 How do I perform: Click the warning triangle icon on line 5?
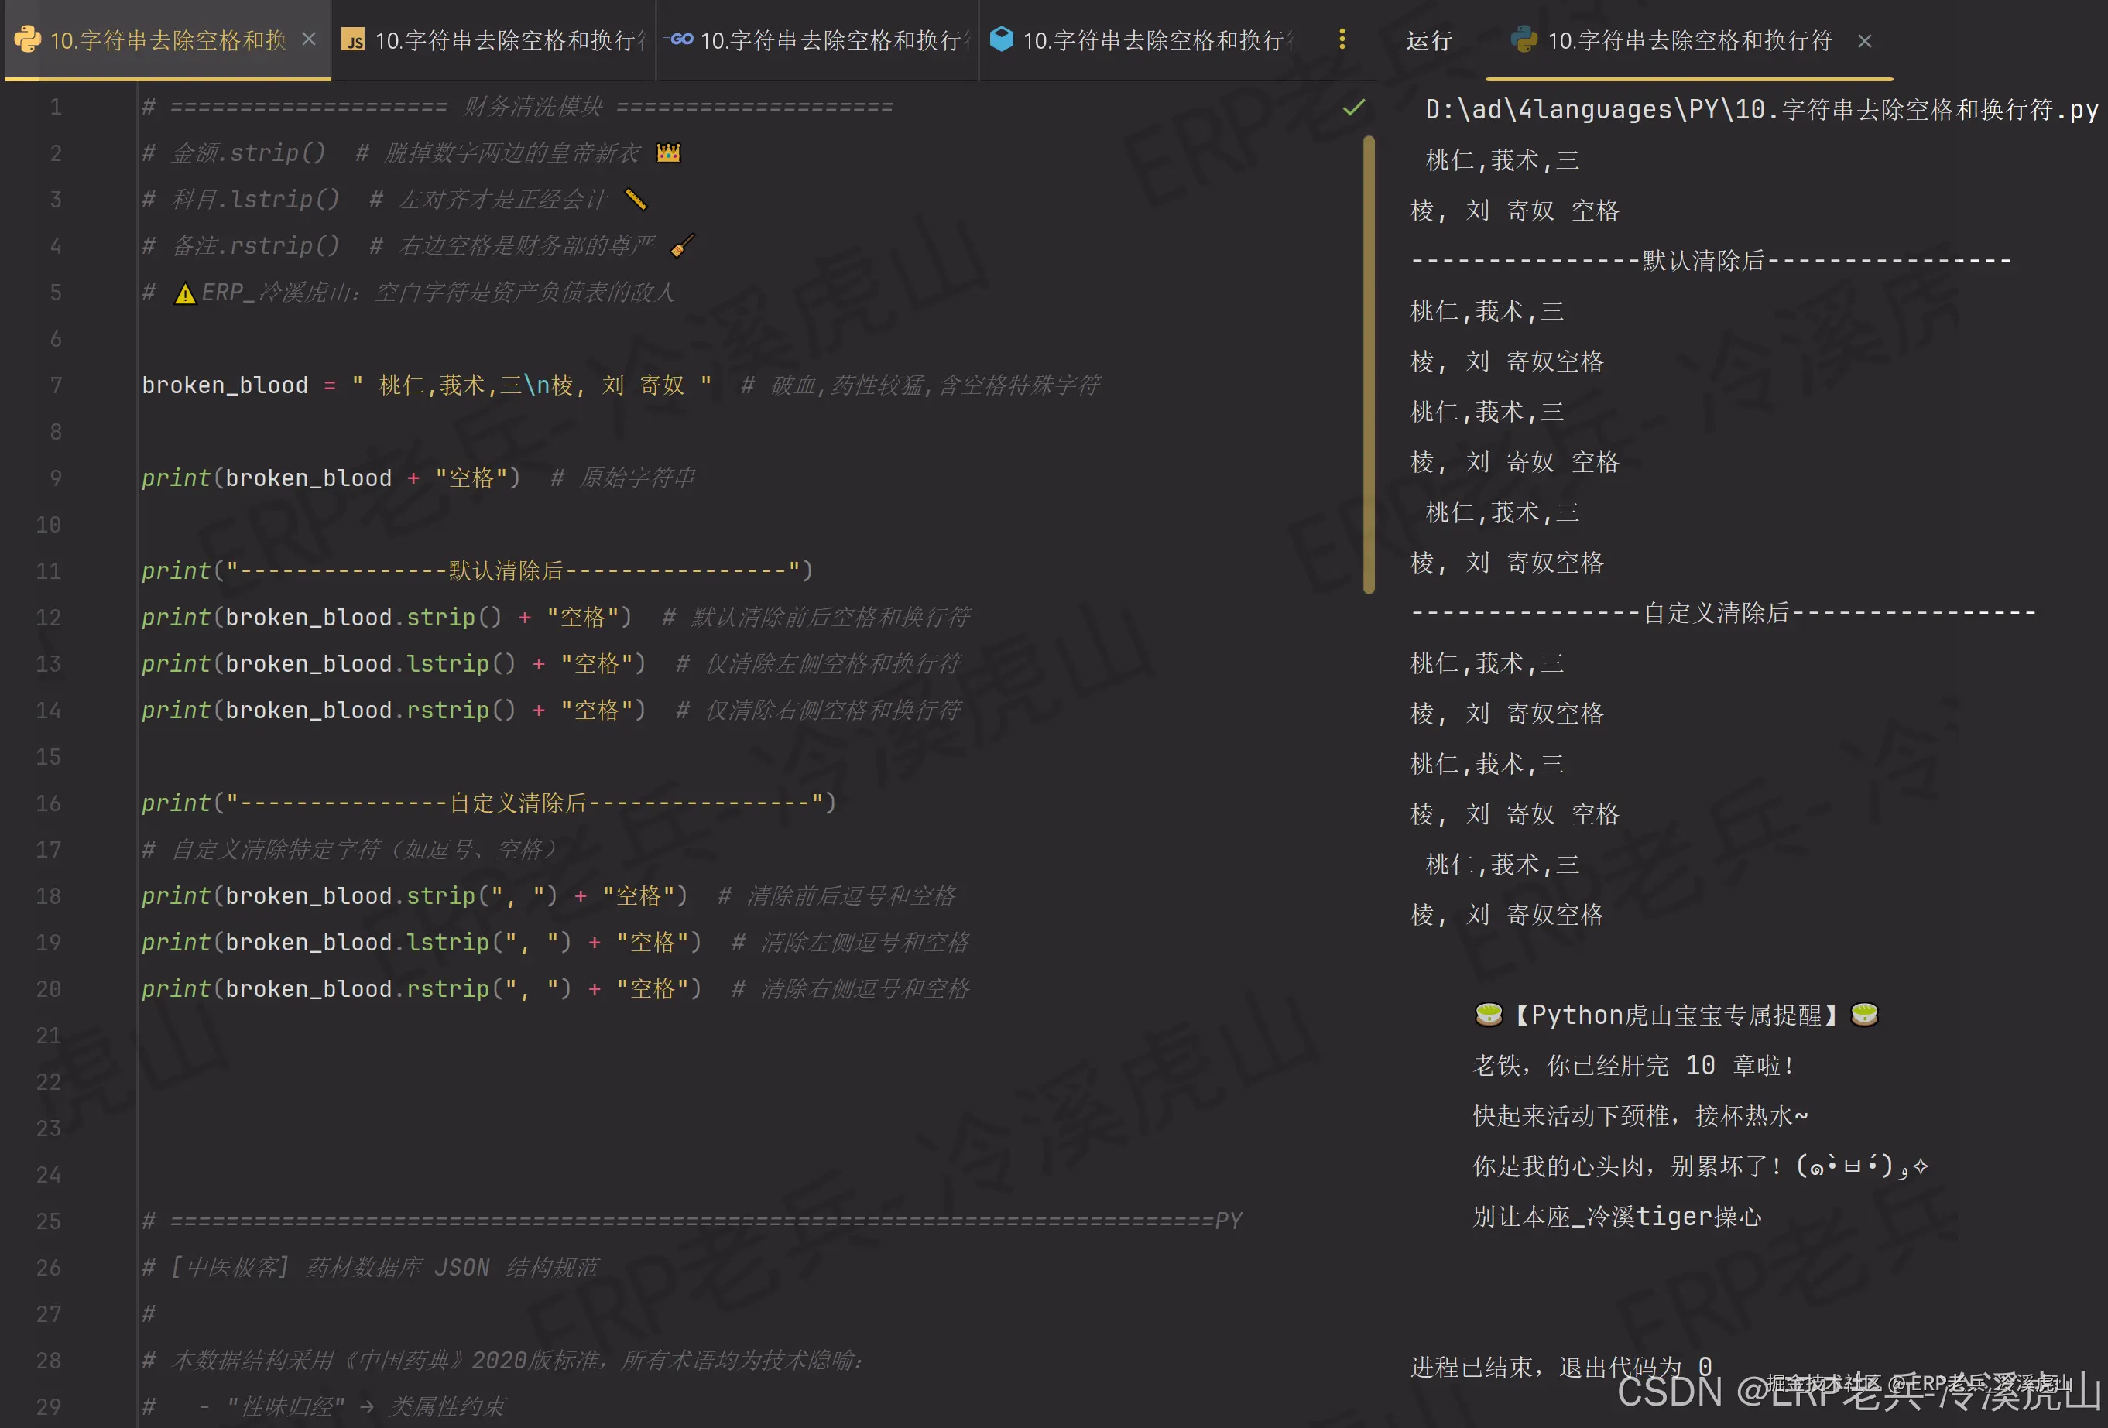[x=185, y=294]
